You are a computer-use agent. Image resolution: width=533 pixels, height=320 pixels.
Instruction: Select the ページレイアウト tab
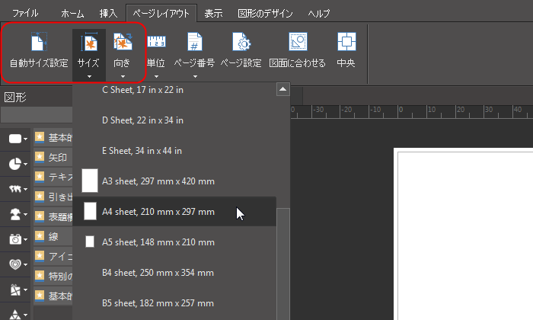pos(161,13)
